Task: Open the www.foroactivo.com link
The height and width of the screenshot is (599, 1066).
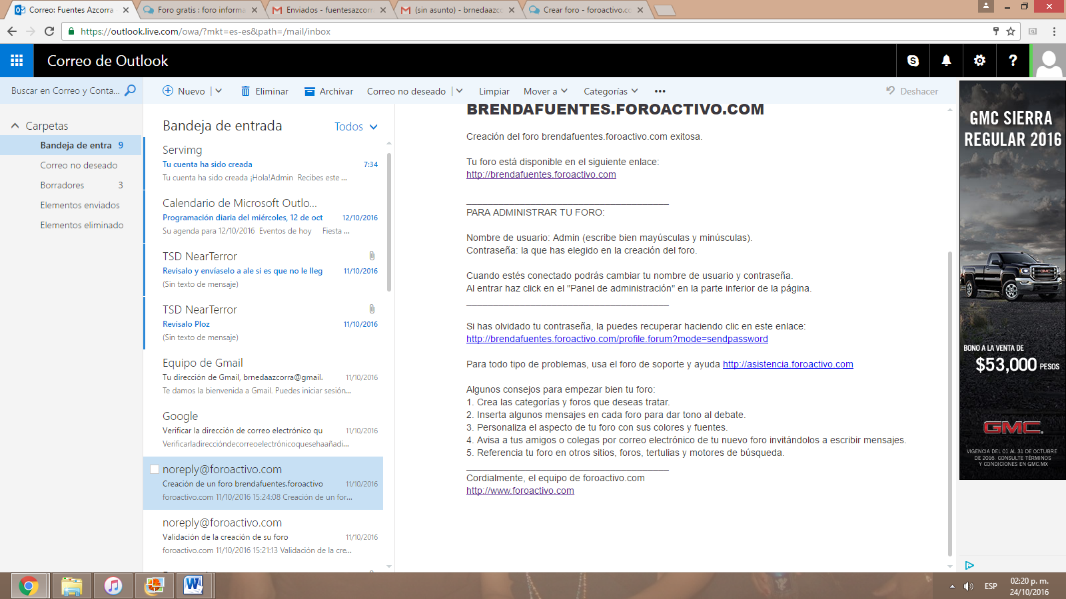Action: (x=520, y=491)
